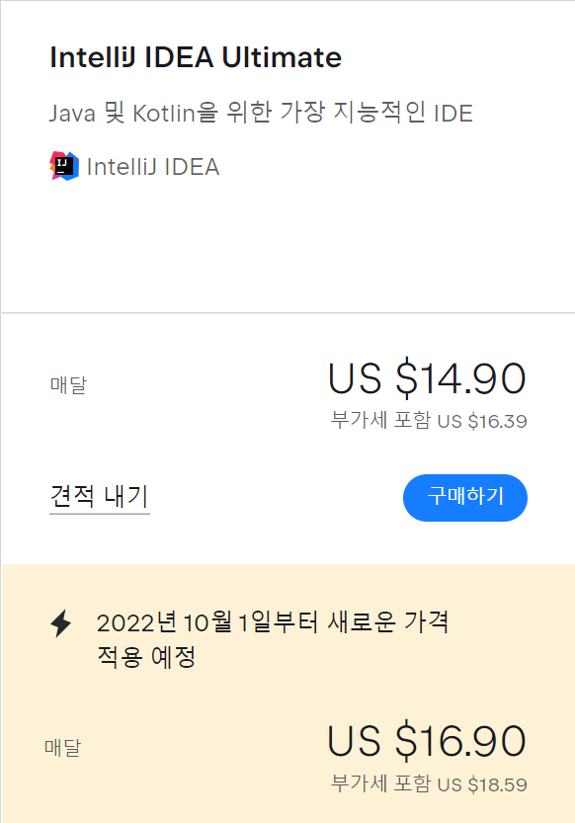Click the Java 및 Kotlin subtitle description

pyautogui.click(x=261, y=113)
